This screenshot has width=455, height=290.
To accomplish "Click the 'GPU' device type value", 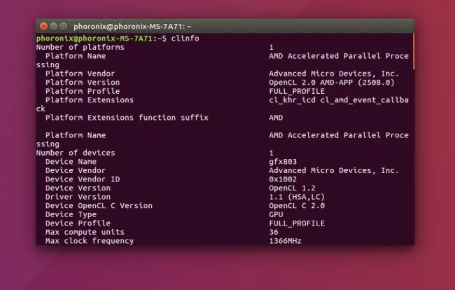I will point(276,214).
